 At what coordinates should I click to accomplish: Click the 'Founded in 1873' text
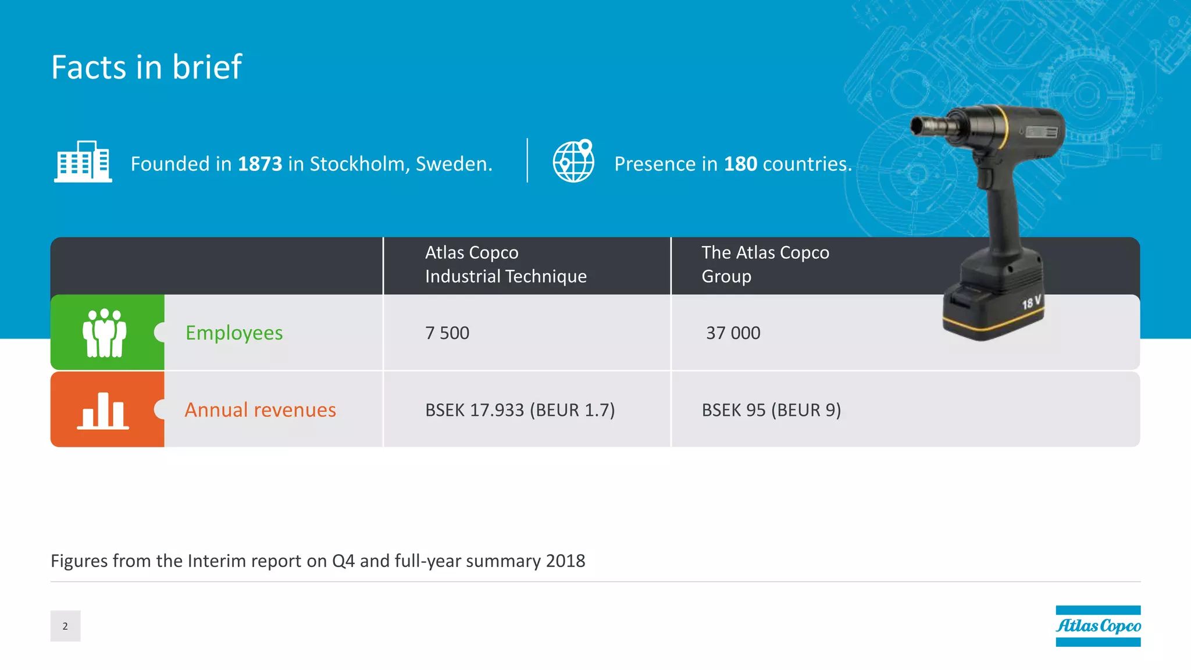[311, 164]
